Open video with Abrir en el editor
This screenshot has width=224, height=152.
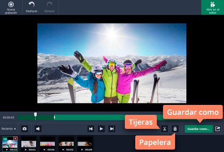212,7
